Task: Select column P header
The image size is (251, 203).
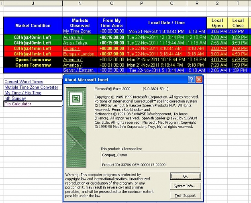Action: coord(141,3)
